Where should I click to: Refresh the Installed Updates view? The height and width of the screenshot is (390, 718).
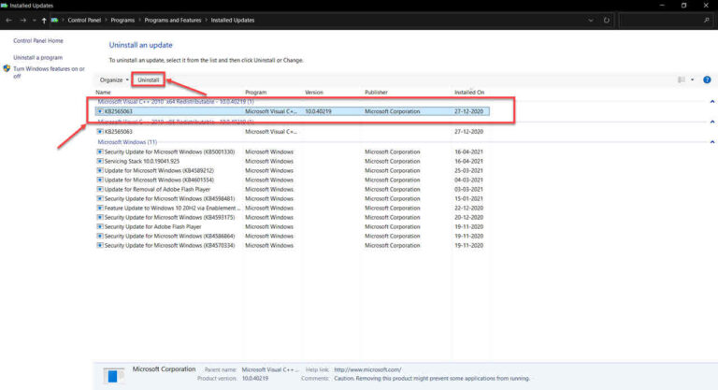[606, 21]
